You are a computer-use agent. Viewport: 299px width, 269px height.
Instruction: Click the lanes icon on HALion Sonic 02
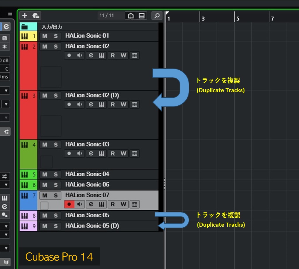click(x=135, y=55)
